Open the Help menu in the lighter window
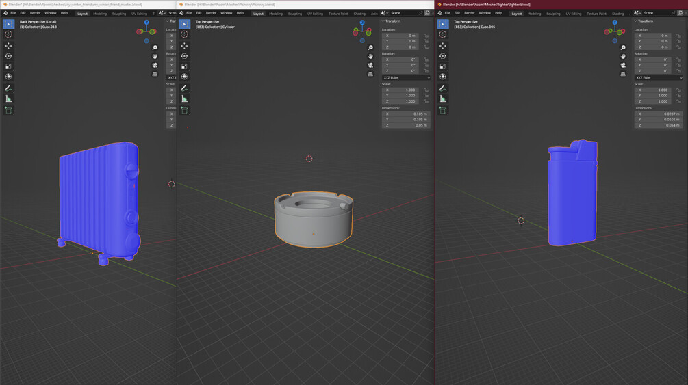 (x=498, y=13)
